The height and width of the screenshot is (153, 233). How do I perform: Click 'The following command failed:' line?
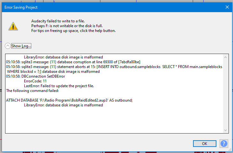(32, 91)
